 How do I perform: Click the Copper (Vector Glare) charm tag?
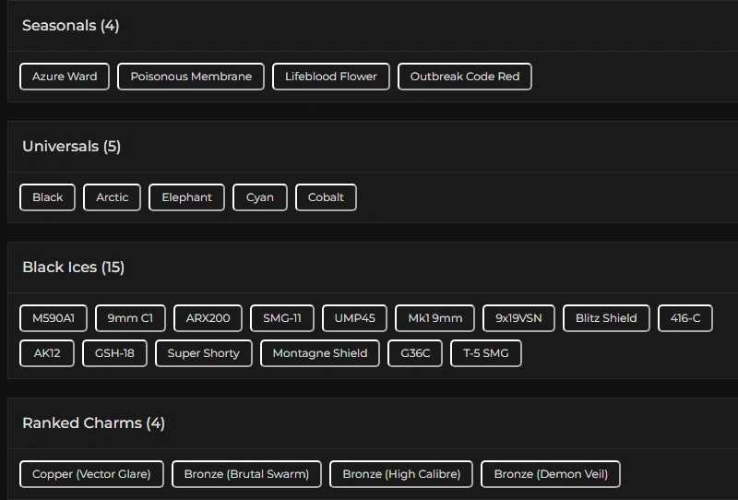pyautogui.click(x=91, y=474)
